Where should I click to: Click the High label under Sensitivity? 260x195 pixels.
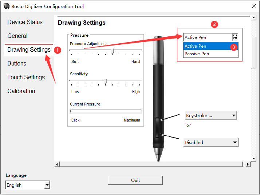coord(136,92)
